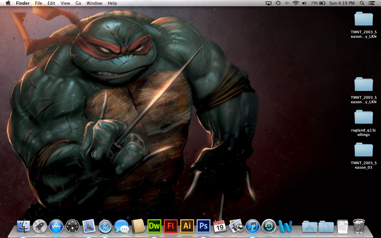The height and width of the screenshot is (238, 381).
Task: Open the Window menu
Action: (x=94, y=3)
